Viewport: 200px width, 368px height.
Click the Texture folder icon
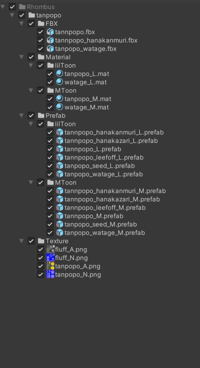tap(41, 241)
